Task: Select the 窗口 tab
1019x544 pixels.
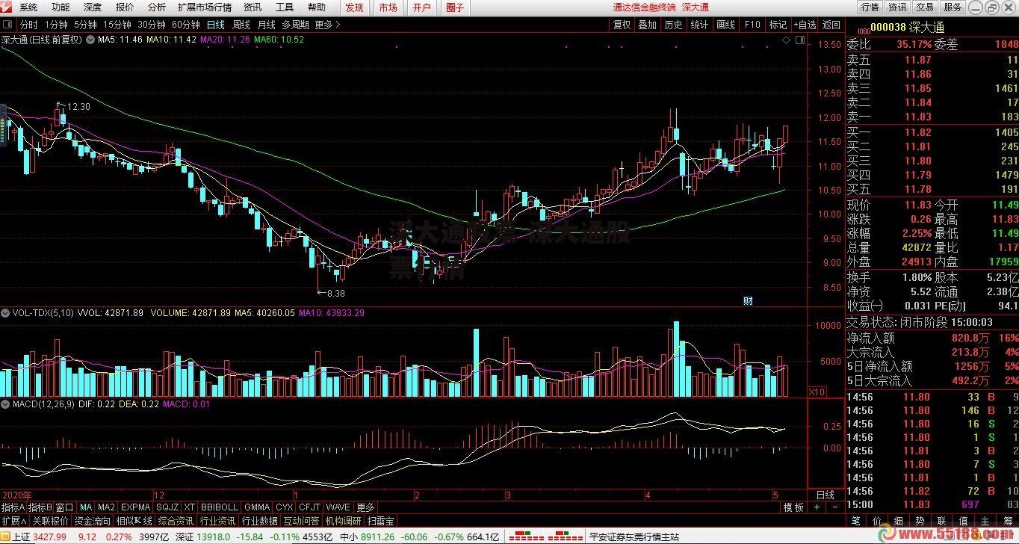Action: (65, 507)
